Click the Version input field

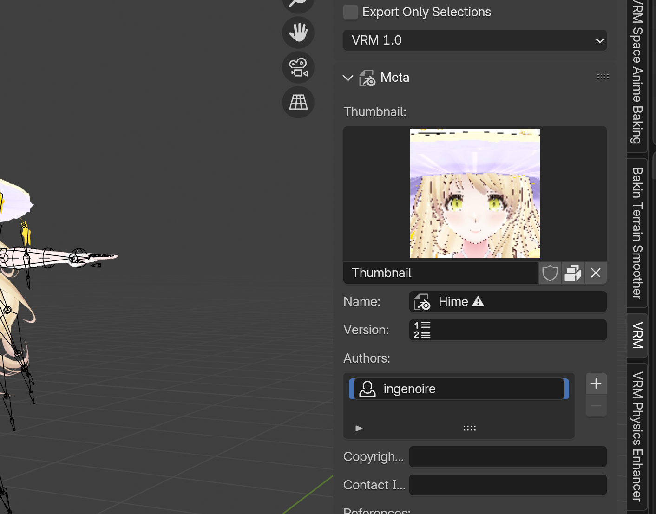point(508,330)
